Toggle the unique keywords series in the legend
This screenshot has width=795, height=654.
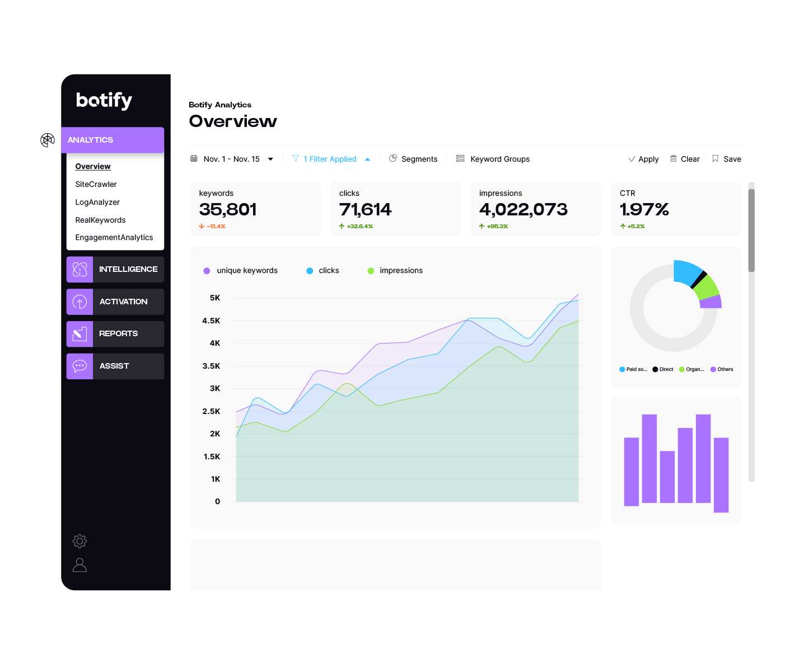point(241,270)
